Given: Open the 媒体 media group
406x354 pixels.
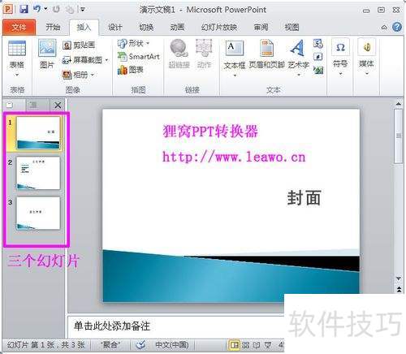Looking at the screenshot, I should 366,57.
